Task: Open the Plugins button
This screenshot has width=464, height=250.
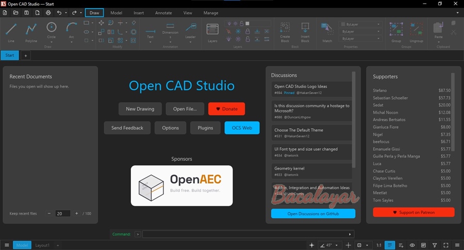Action: pyautogui.click(x=205, y=128)
